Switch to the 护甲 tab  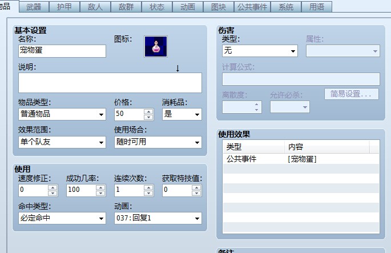[x=65, y=7]
